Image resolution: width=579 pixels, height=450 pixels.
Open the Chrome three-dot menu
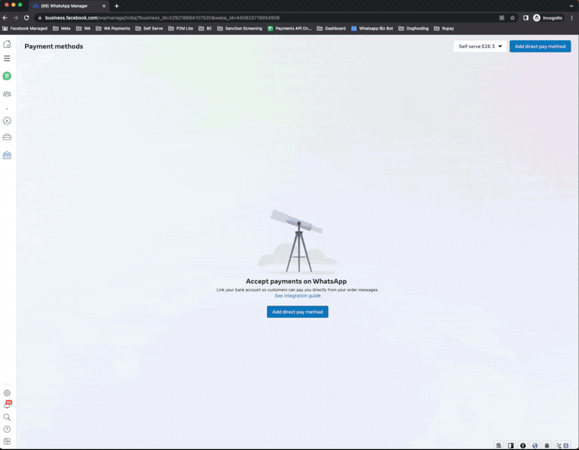(x=571, y=18)
